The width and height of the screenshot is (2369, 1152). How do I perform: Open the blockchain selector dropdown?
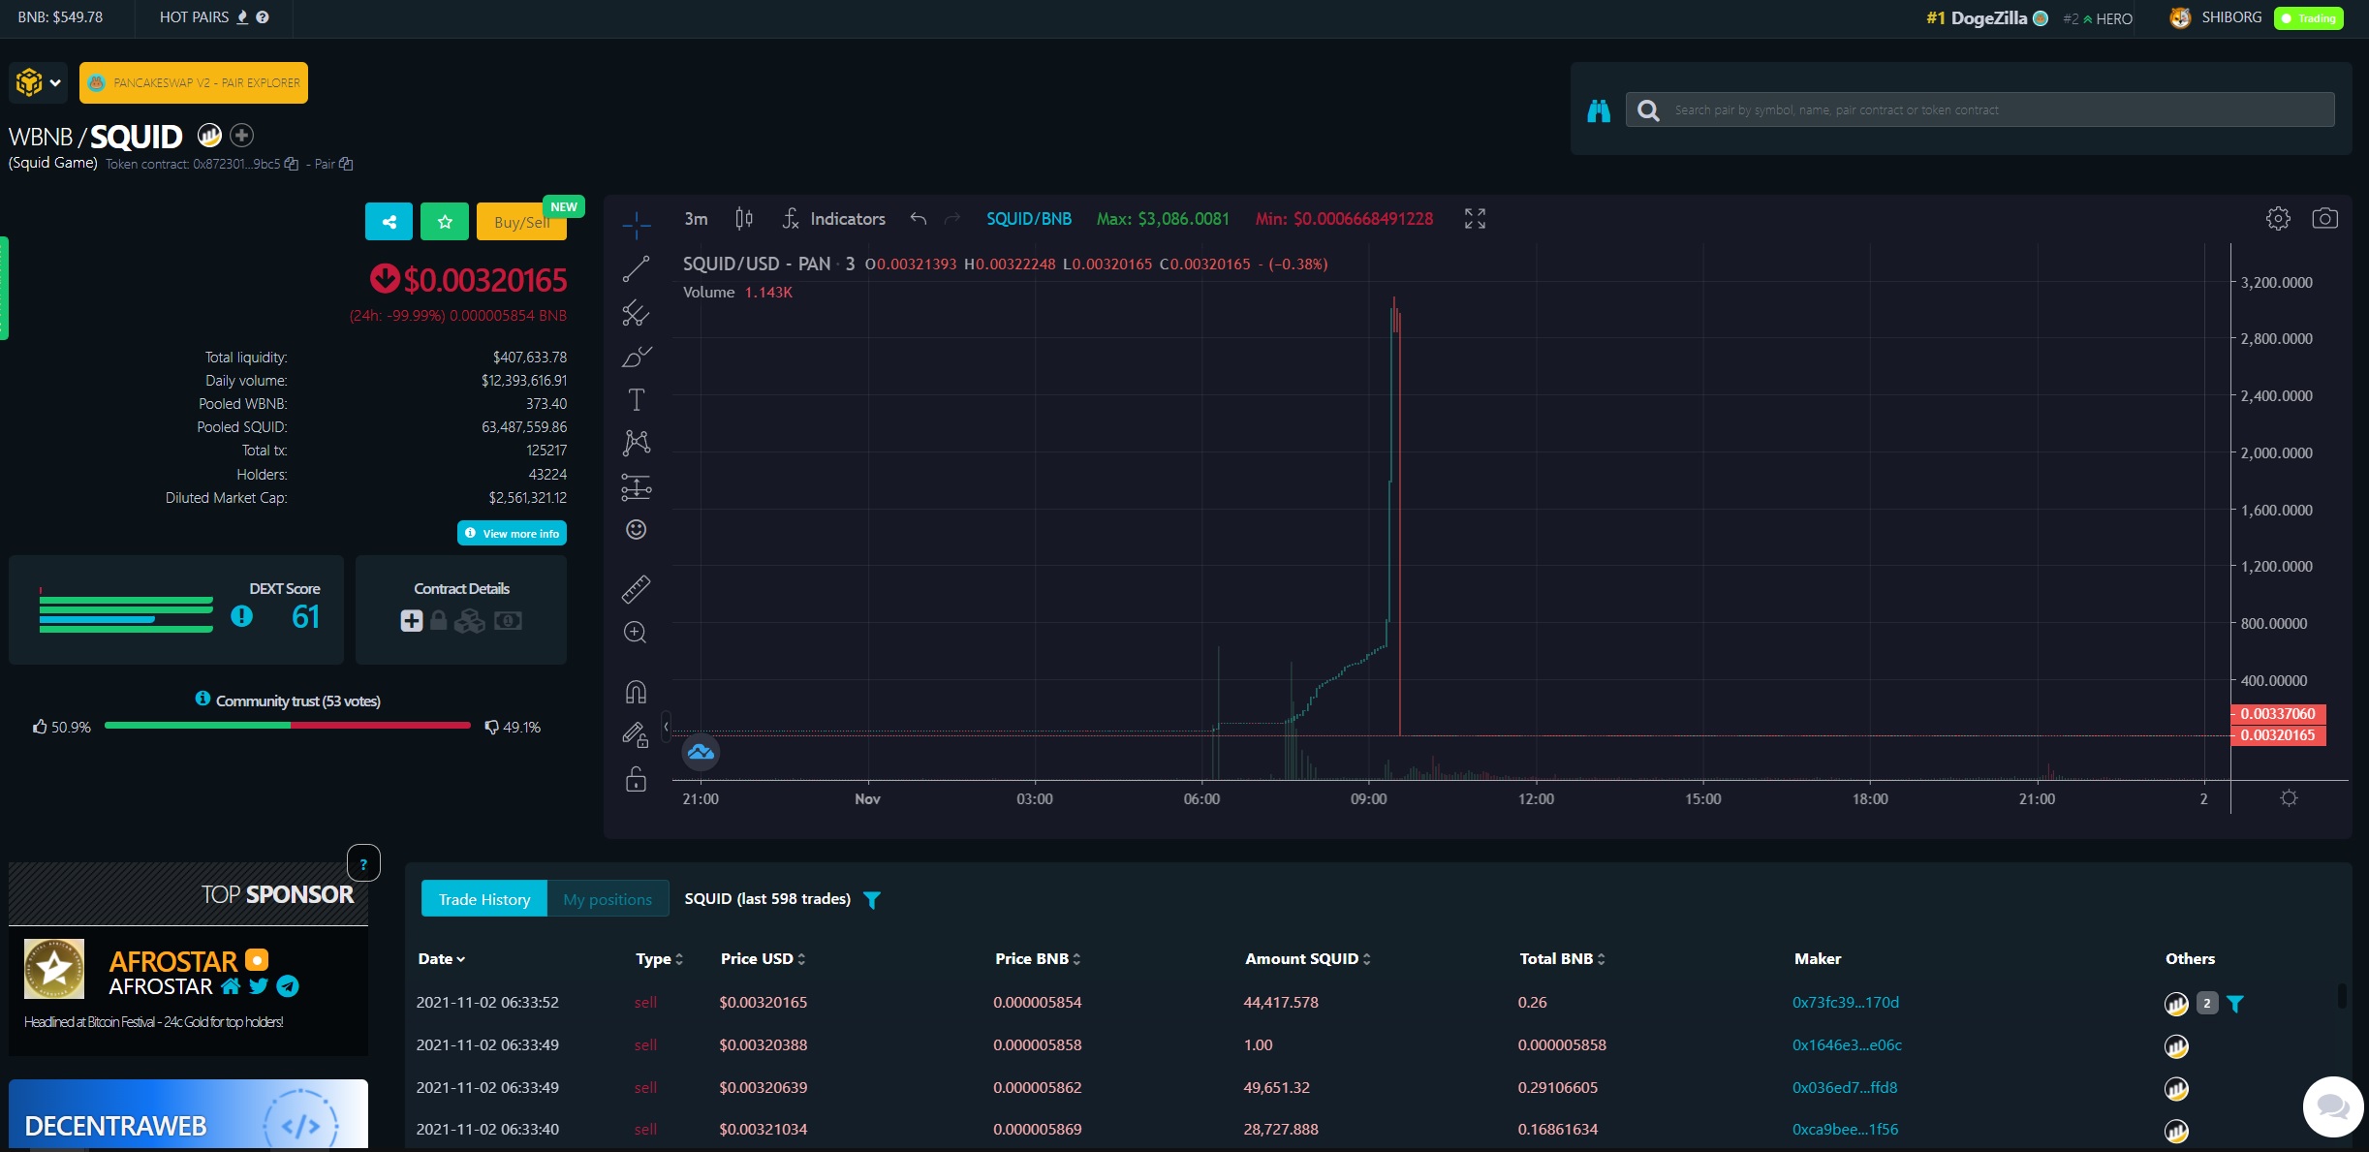point(39,82)
